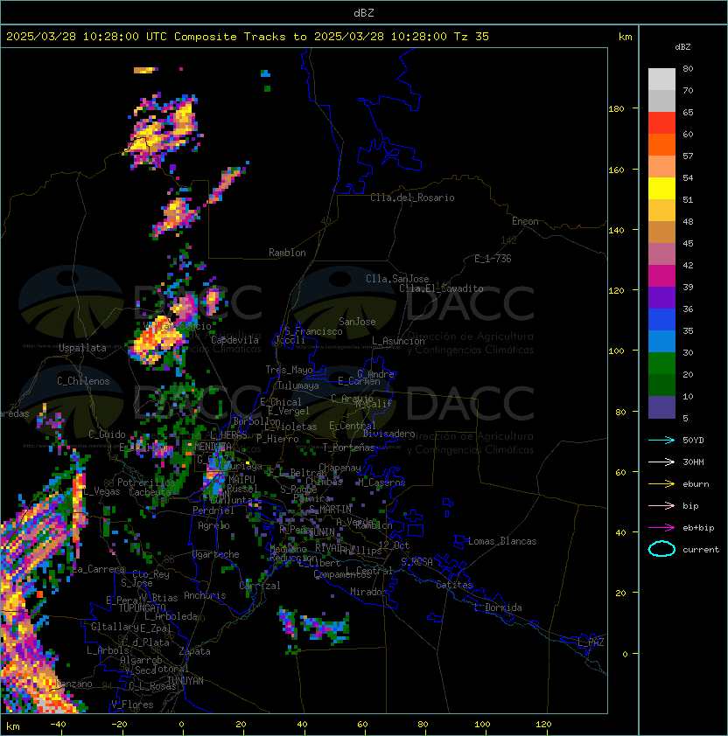Select the slate 5-10 dBZ swatch

pyautogui.click(x=661, y=407)
